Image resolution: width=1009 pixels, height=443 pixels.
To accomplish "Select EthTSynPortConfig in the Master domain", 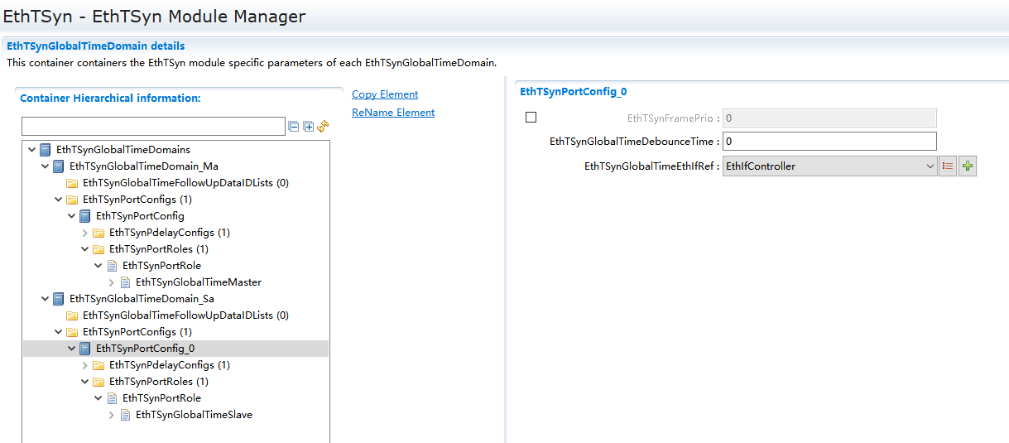I will tap(140, 216).
